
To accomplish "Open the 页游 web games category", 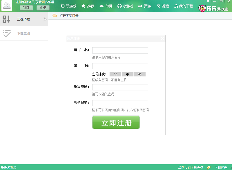I will point(145,6).
